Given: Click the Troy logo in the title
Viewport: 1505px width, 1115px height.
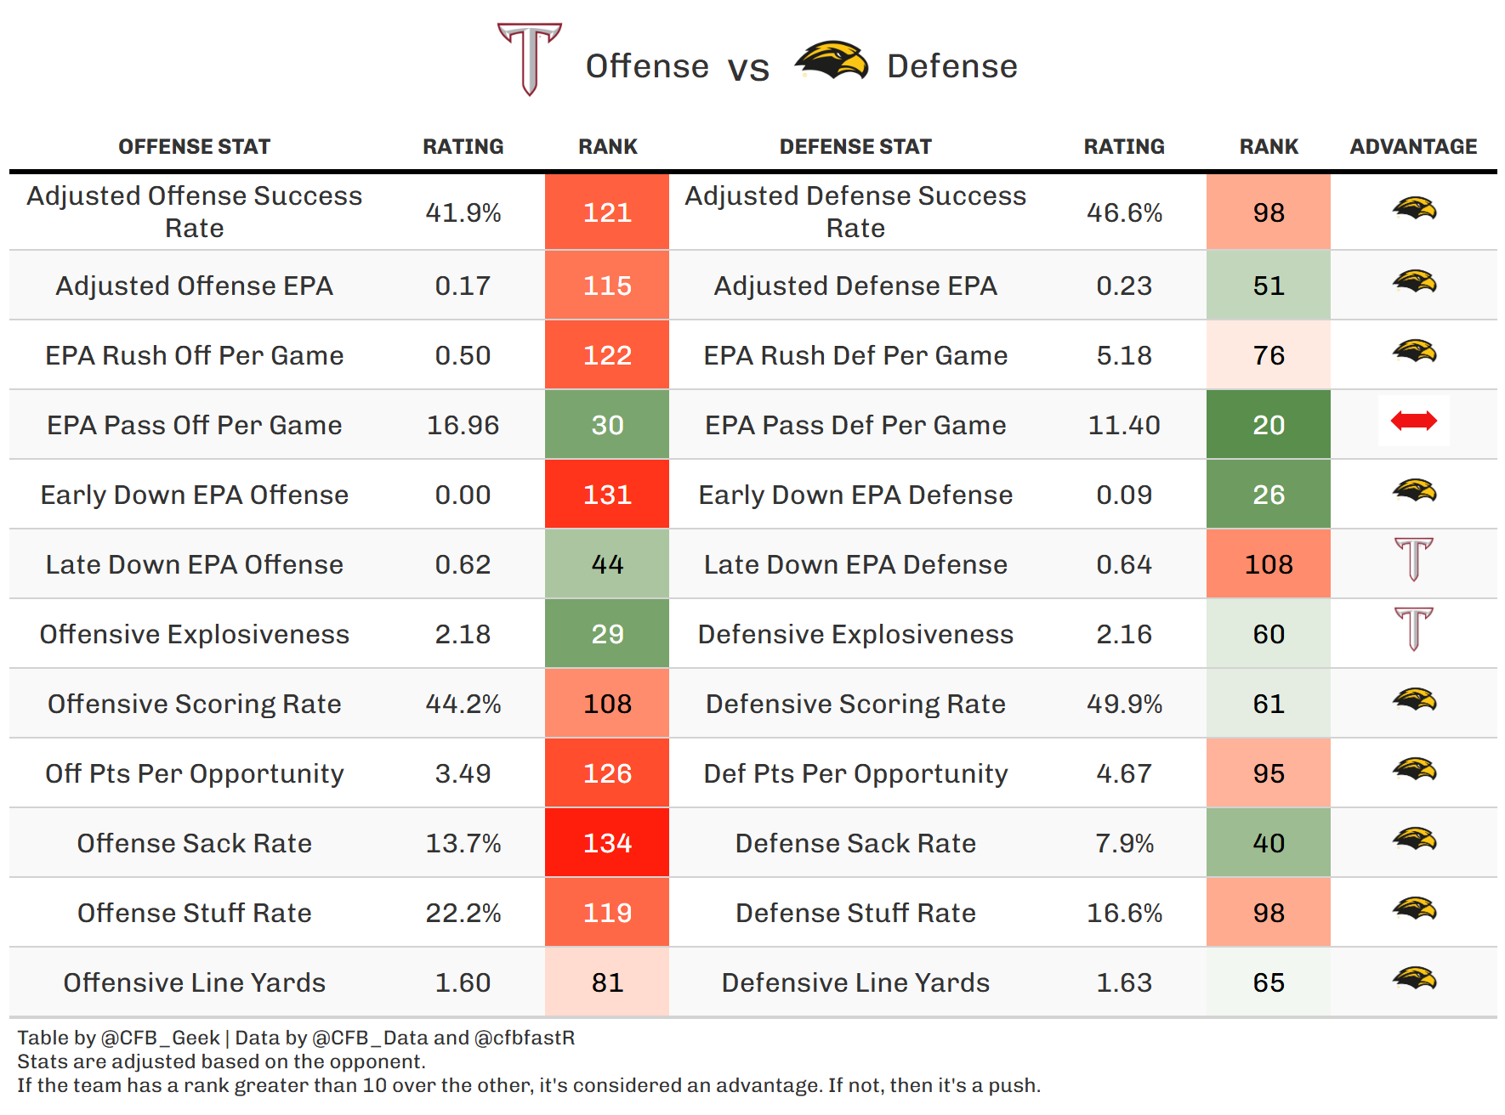Looking at the screenshot, I should pos(529,59).
